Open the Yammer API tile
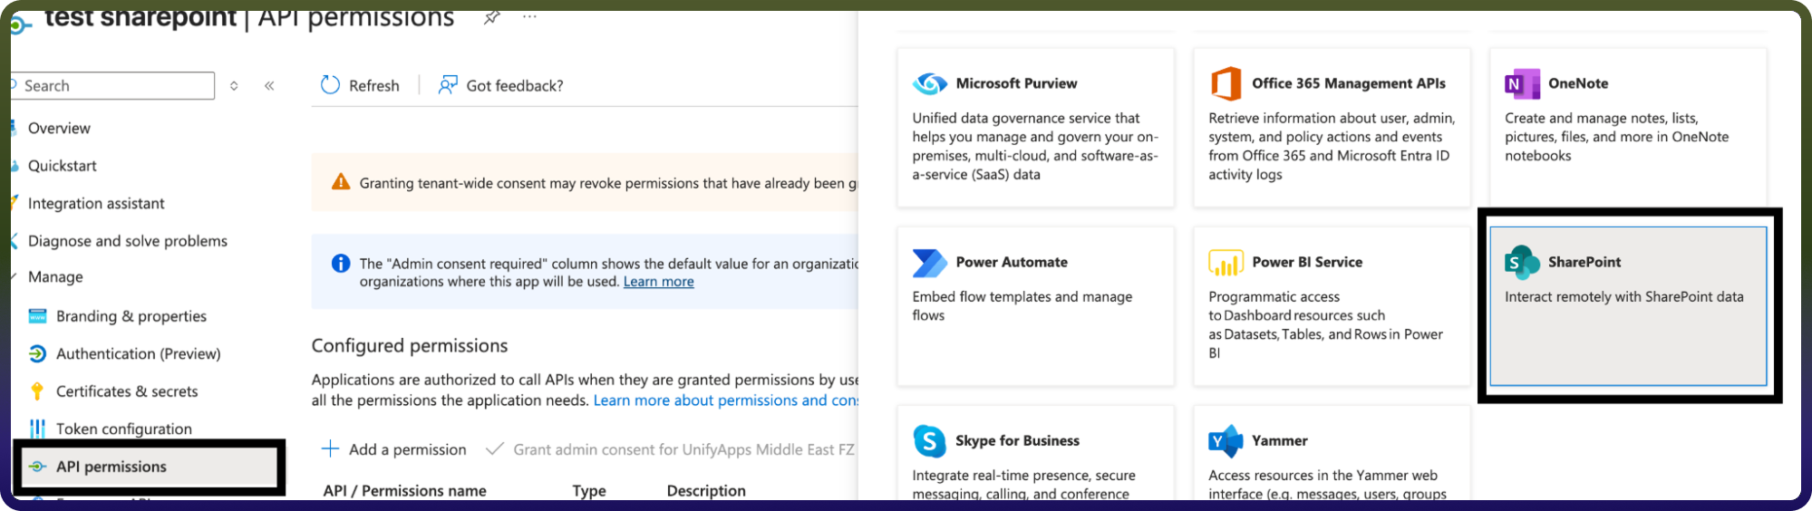The image size is (1812, 511). point(1332,453)
